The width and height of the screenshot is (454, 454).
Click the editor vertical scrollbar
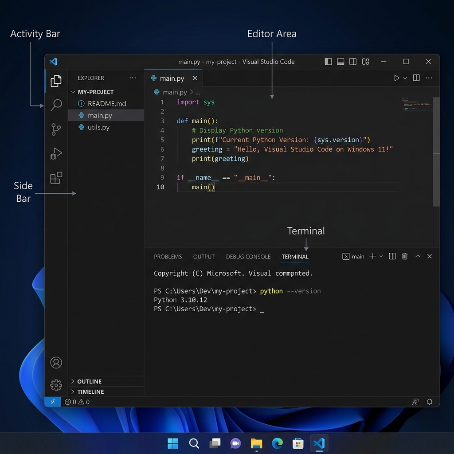tap(436, 152)
